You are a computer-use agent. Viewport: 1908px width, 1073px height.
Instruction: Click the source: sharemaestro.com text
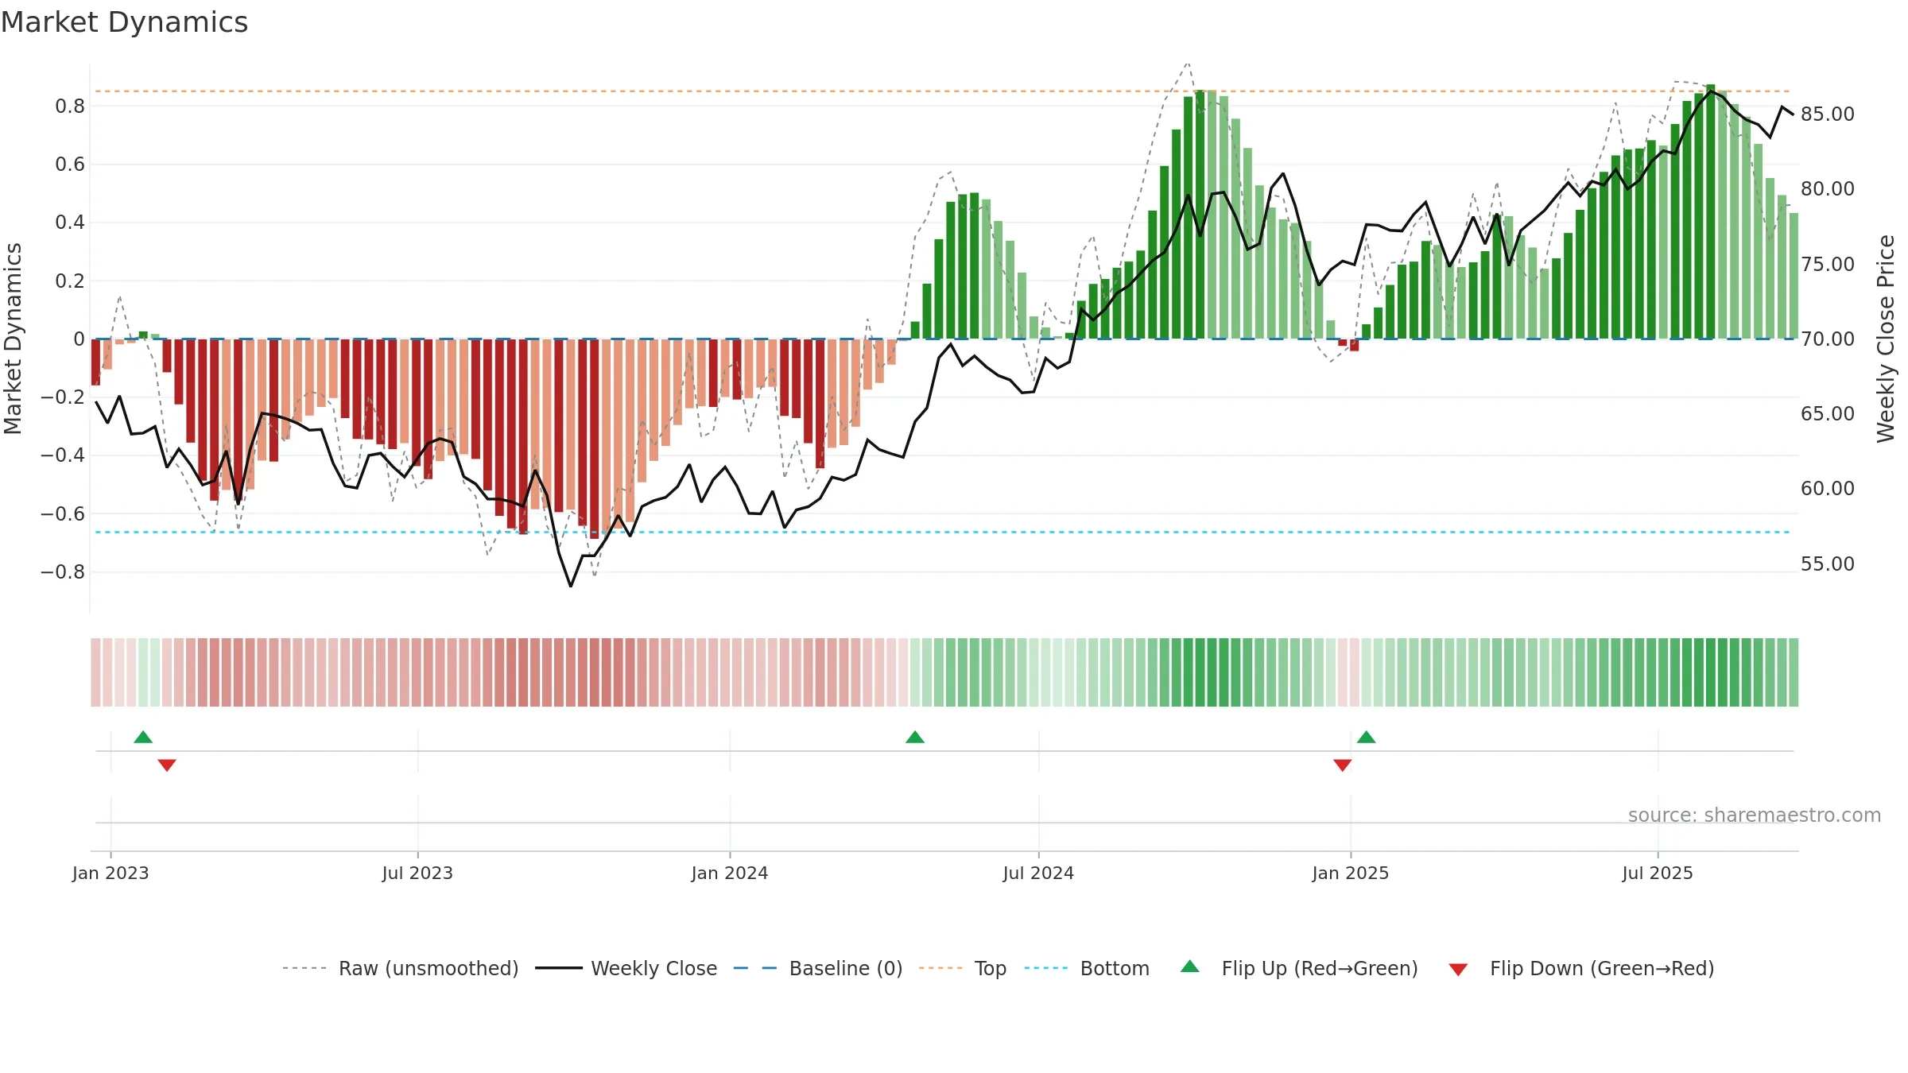click(x=1755, y=815)
